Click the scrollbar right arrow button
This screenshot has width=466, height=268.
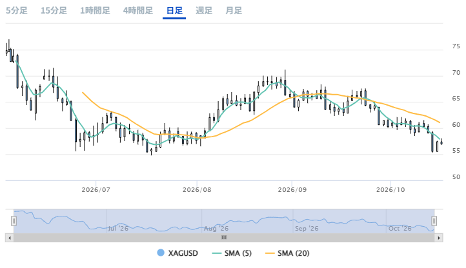tap(439, 238)
